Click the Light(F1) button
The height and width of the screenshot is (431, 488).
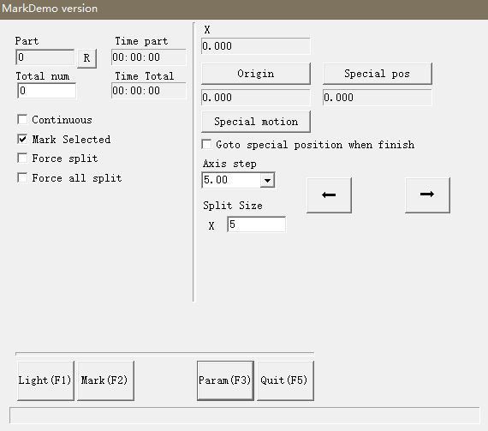pyautogui.click(x=45, y=380)
